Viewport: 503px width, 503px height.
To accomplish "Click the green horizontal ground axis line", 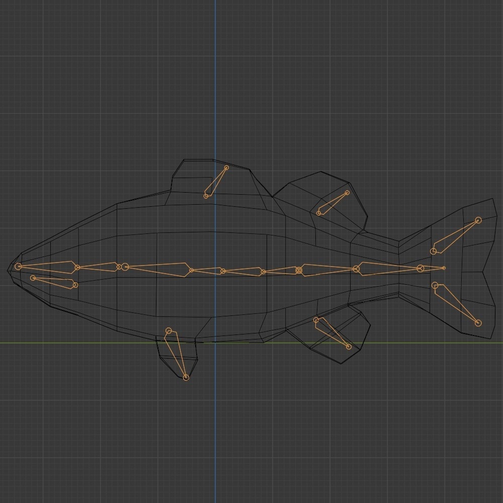I will pyautogui.click(x=75, y=342).
